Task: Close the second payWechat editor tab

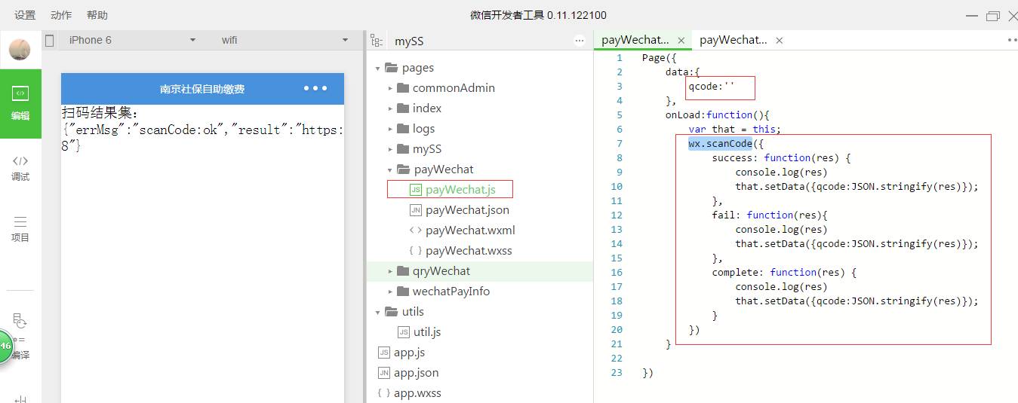Action: pyautogui.click(x=779, y=41)
